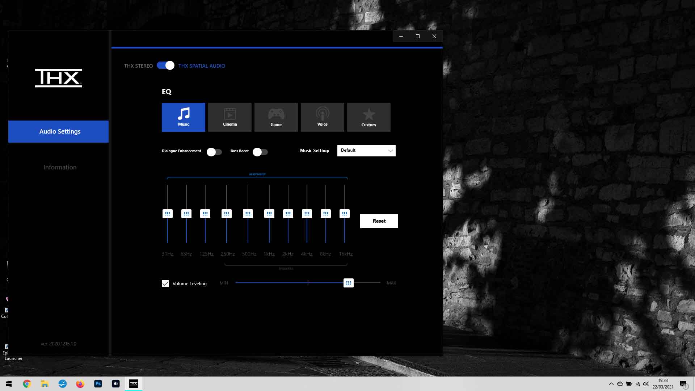Screen dimensions: 695x391
Task: Select the Custom EQ preset
Action: pos(369,117)
